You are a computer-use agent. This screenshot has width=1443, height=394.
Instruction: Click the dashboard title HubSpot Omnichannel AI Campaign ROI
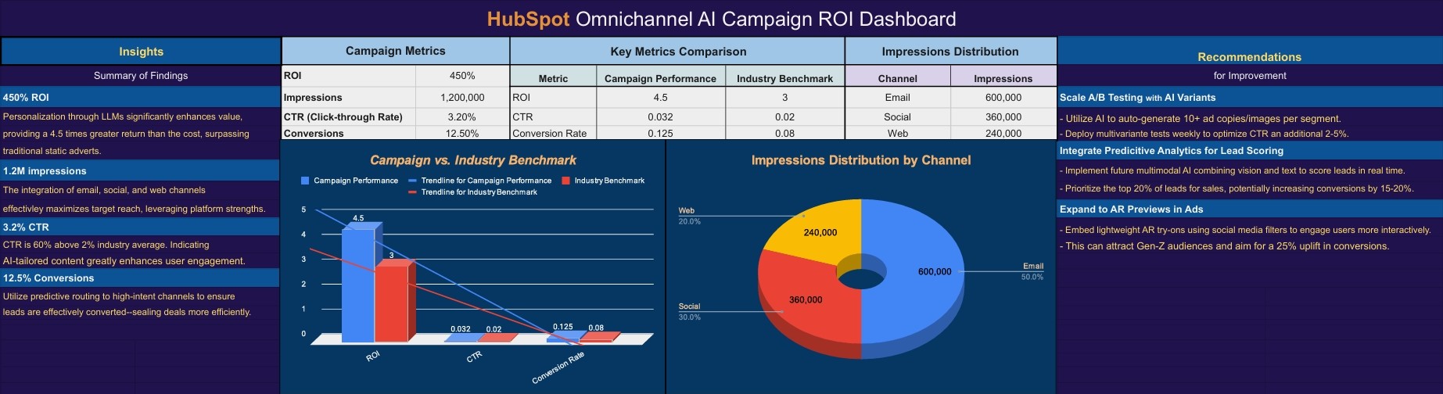click(x=721, y=19)
